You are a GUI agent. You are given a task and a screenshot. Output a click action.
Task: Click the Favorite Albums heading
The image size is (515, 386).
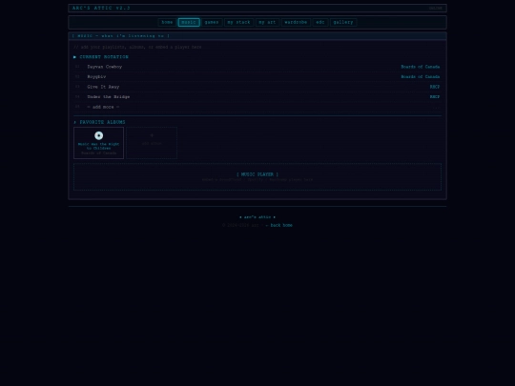coord(102,122)
